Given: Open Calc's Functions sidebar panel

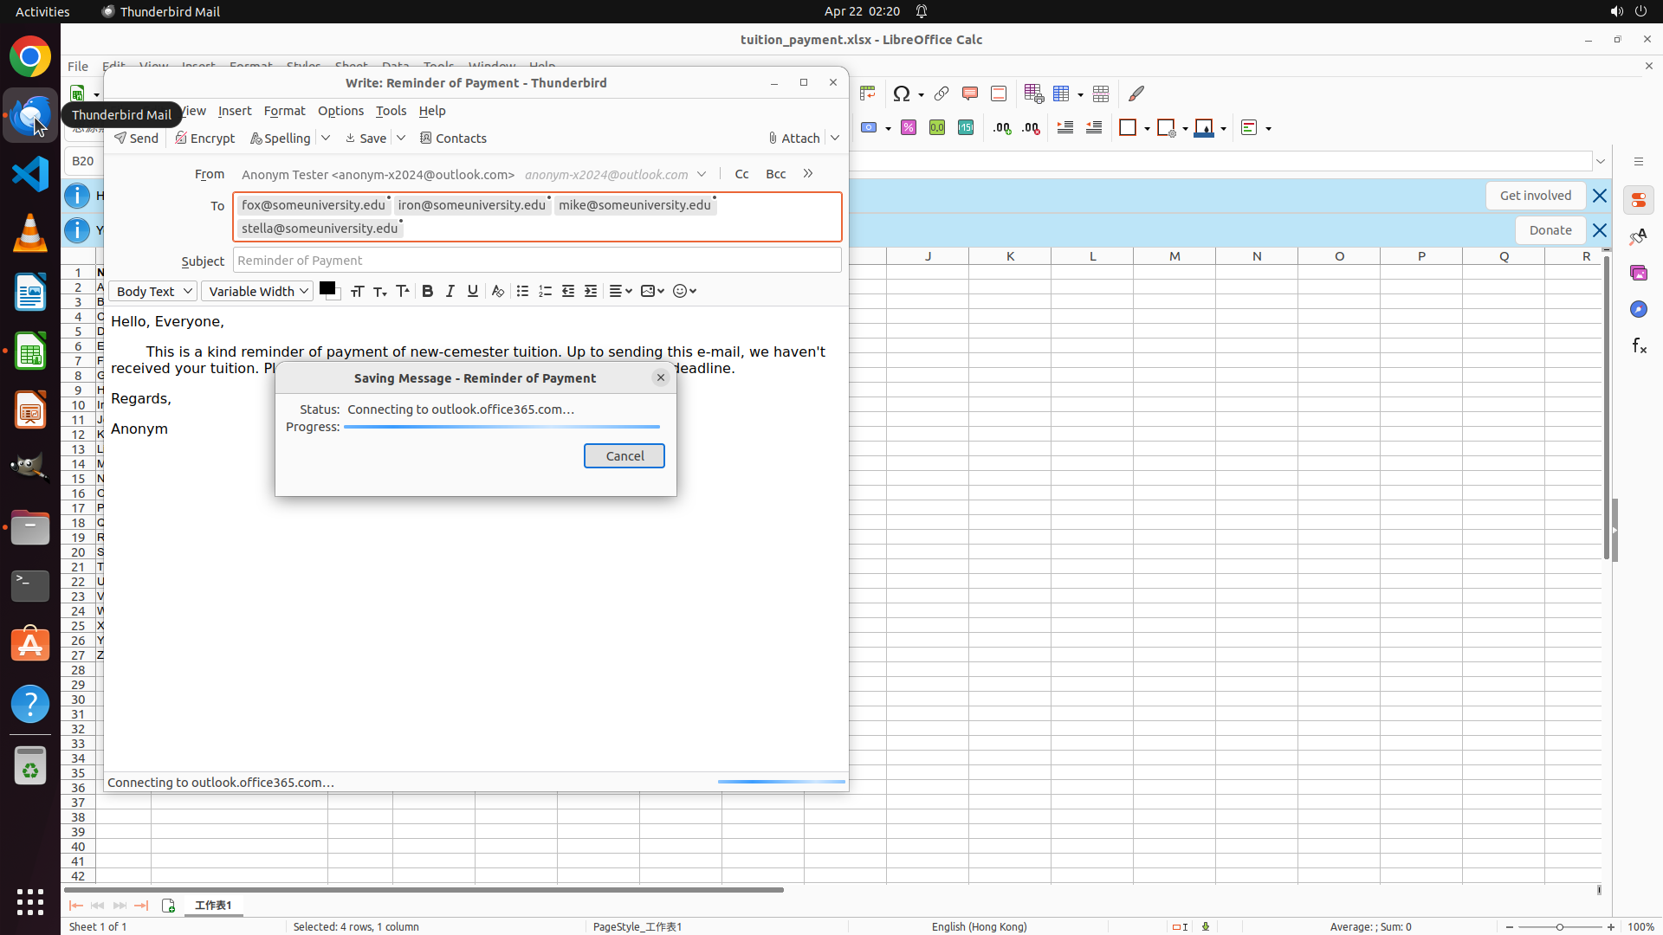Looking at the screenshot, I should [1639, 346].
